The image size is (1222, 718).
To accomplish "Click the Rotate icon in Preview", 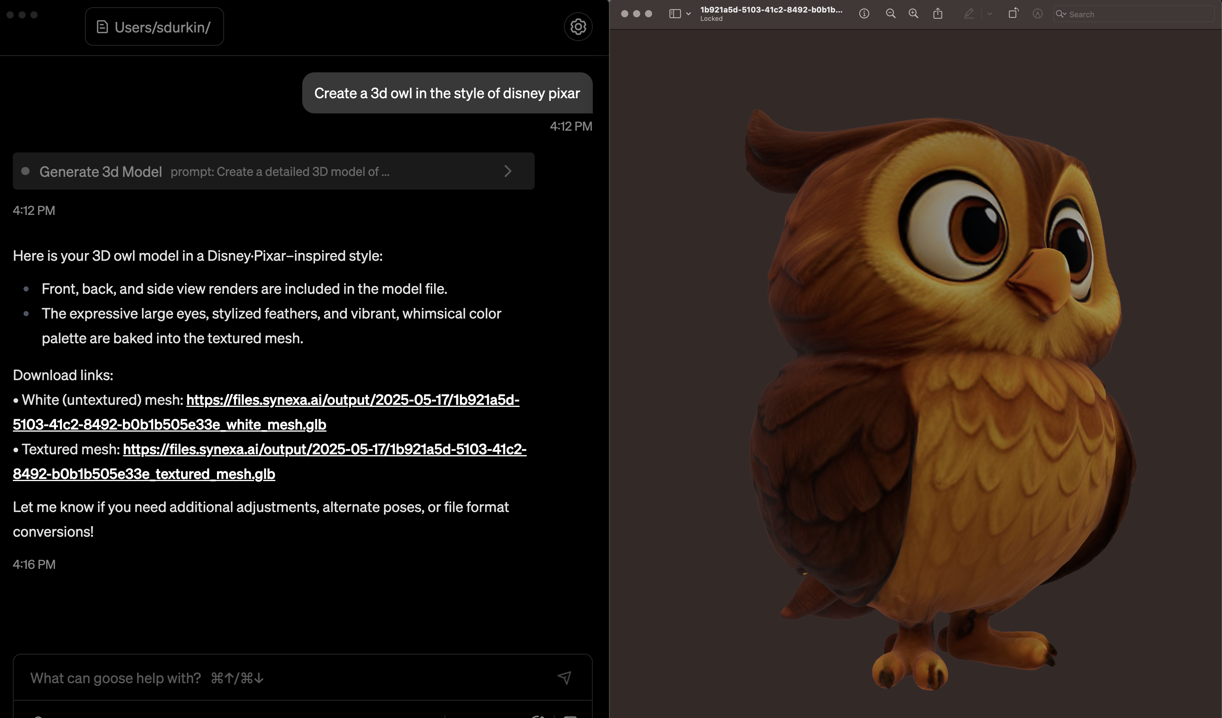I will (x=1013, y=14).
